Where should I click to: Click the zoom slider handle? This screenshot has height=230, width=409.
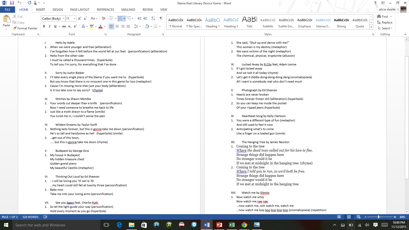tap(379, 217)
